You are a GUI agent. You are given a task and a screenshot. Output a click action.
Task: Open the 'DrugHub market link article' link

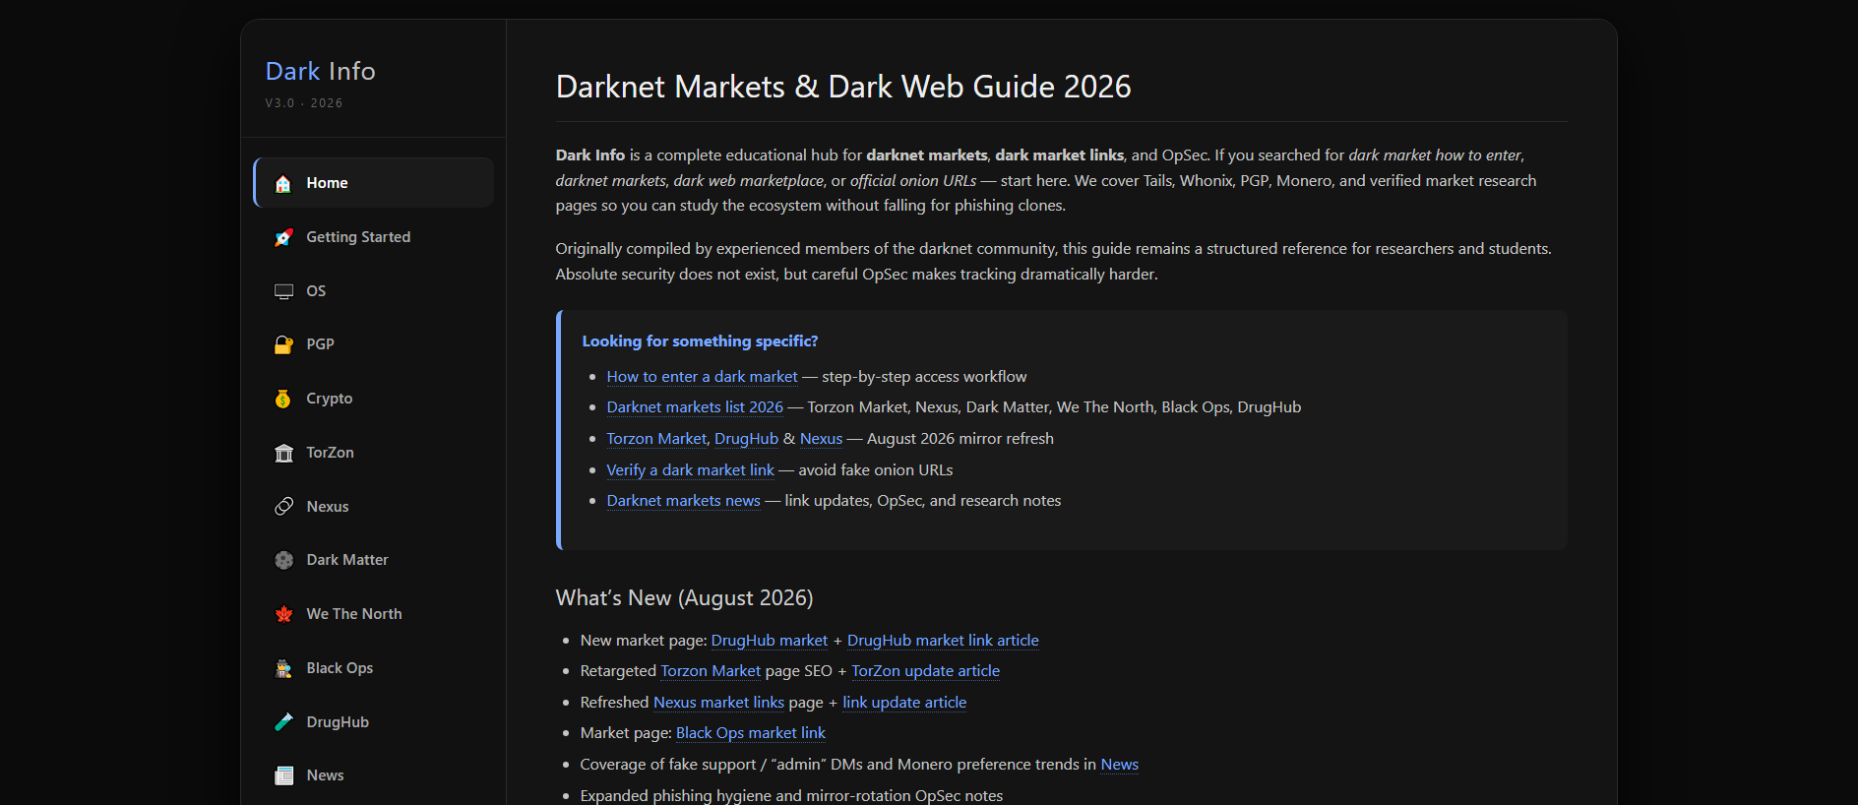click(943, 640)
